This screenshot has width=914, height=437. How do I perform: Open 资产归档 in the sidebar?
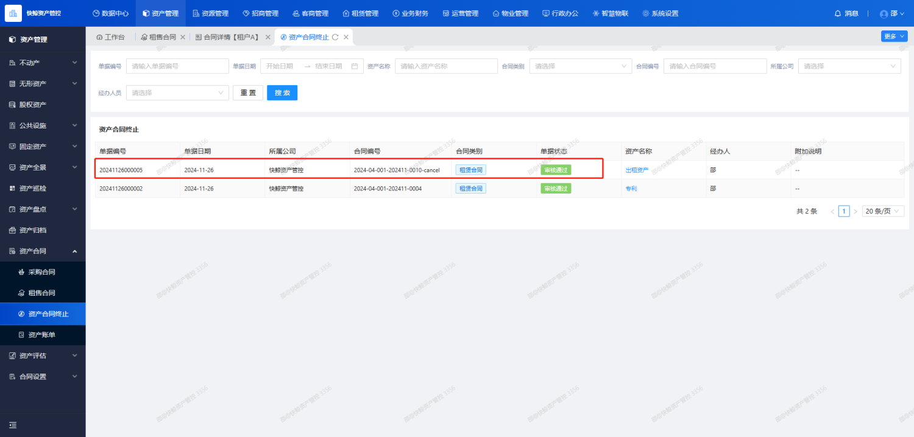pyautogui.click(x=43, y=230)
